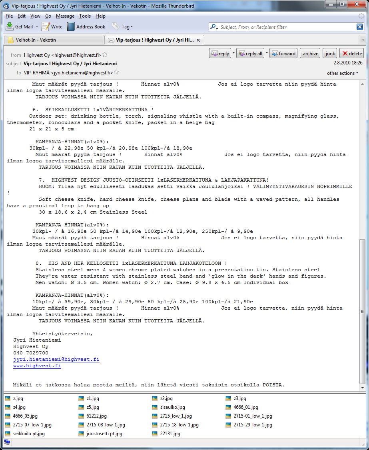Open the z.jpg attachment
This screenshot has width=369, height=450.
(17, 398)
